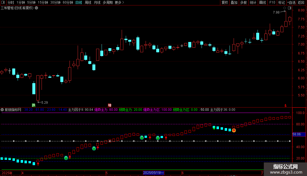Click the 58.06 indicator value label
The height and width of the screenshot is (176, 307).
tap(297, 134)
